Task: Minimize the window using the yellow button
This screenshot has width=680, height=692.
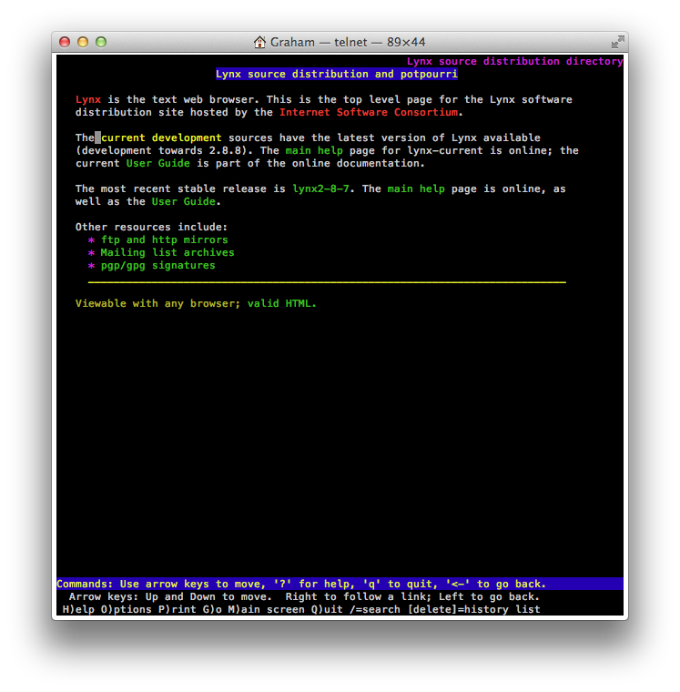Action: [83, 42]
